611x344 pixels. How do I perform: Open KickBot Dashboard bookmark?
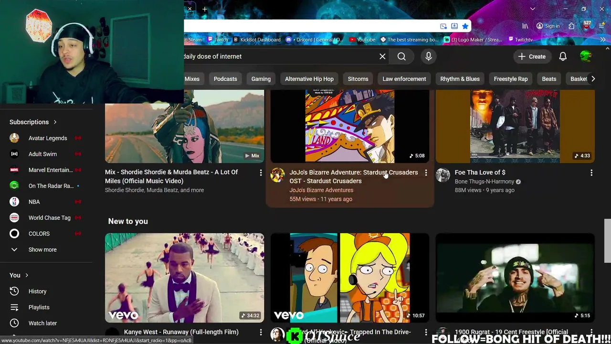257,40
